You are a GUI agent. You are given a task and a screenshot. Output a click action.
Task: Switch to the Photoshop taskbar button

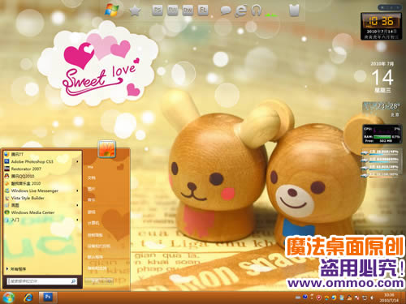pos(48,298)
